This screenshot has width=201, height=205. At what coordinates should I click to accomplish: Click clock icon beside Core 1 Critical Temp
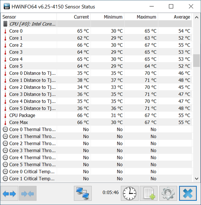[x=5, y=179]
